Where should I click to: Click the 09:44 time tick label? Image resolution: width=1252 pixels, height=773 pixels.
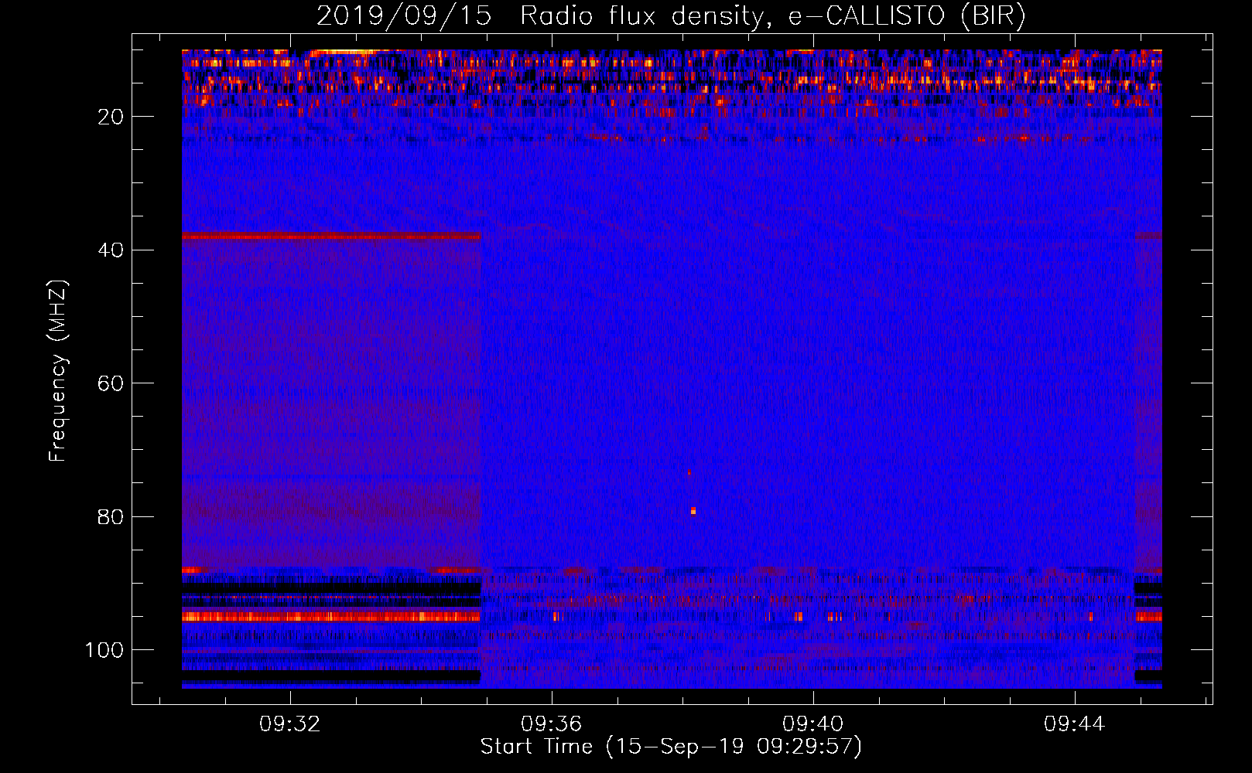tap(1074, 724)
